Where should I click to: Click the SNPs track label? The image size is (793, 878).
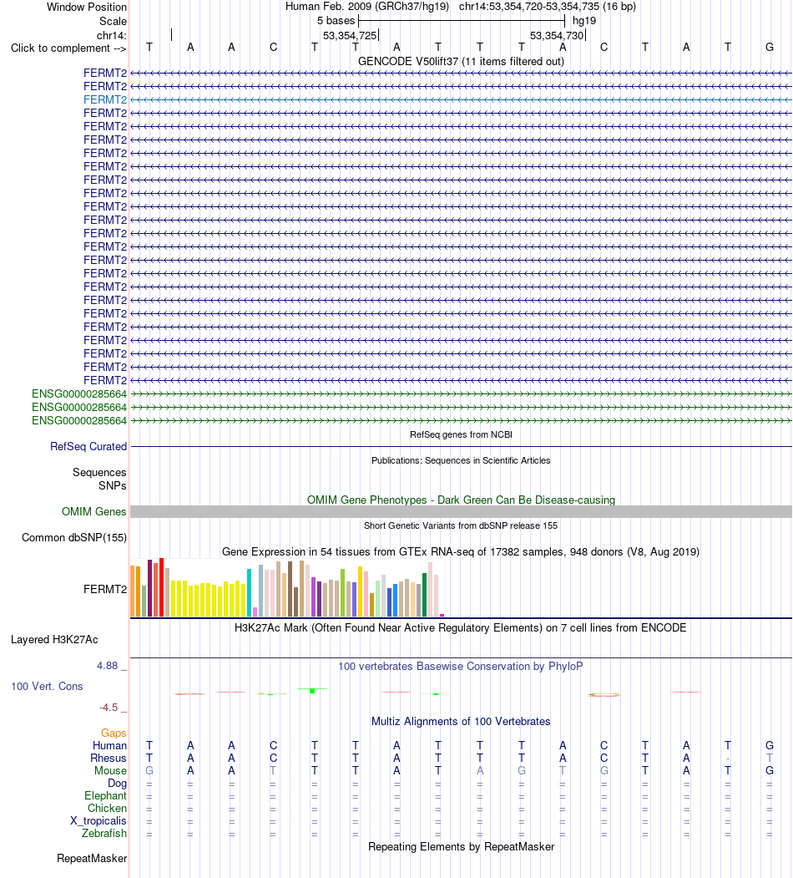coord(113,485)
